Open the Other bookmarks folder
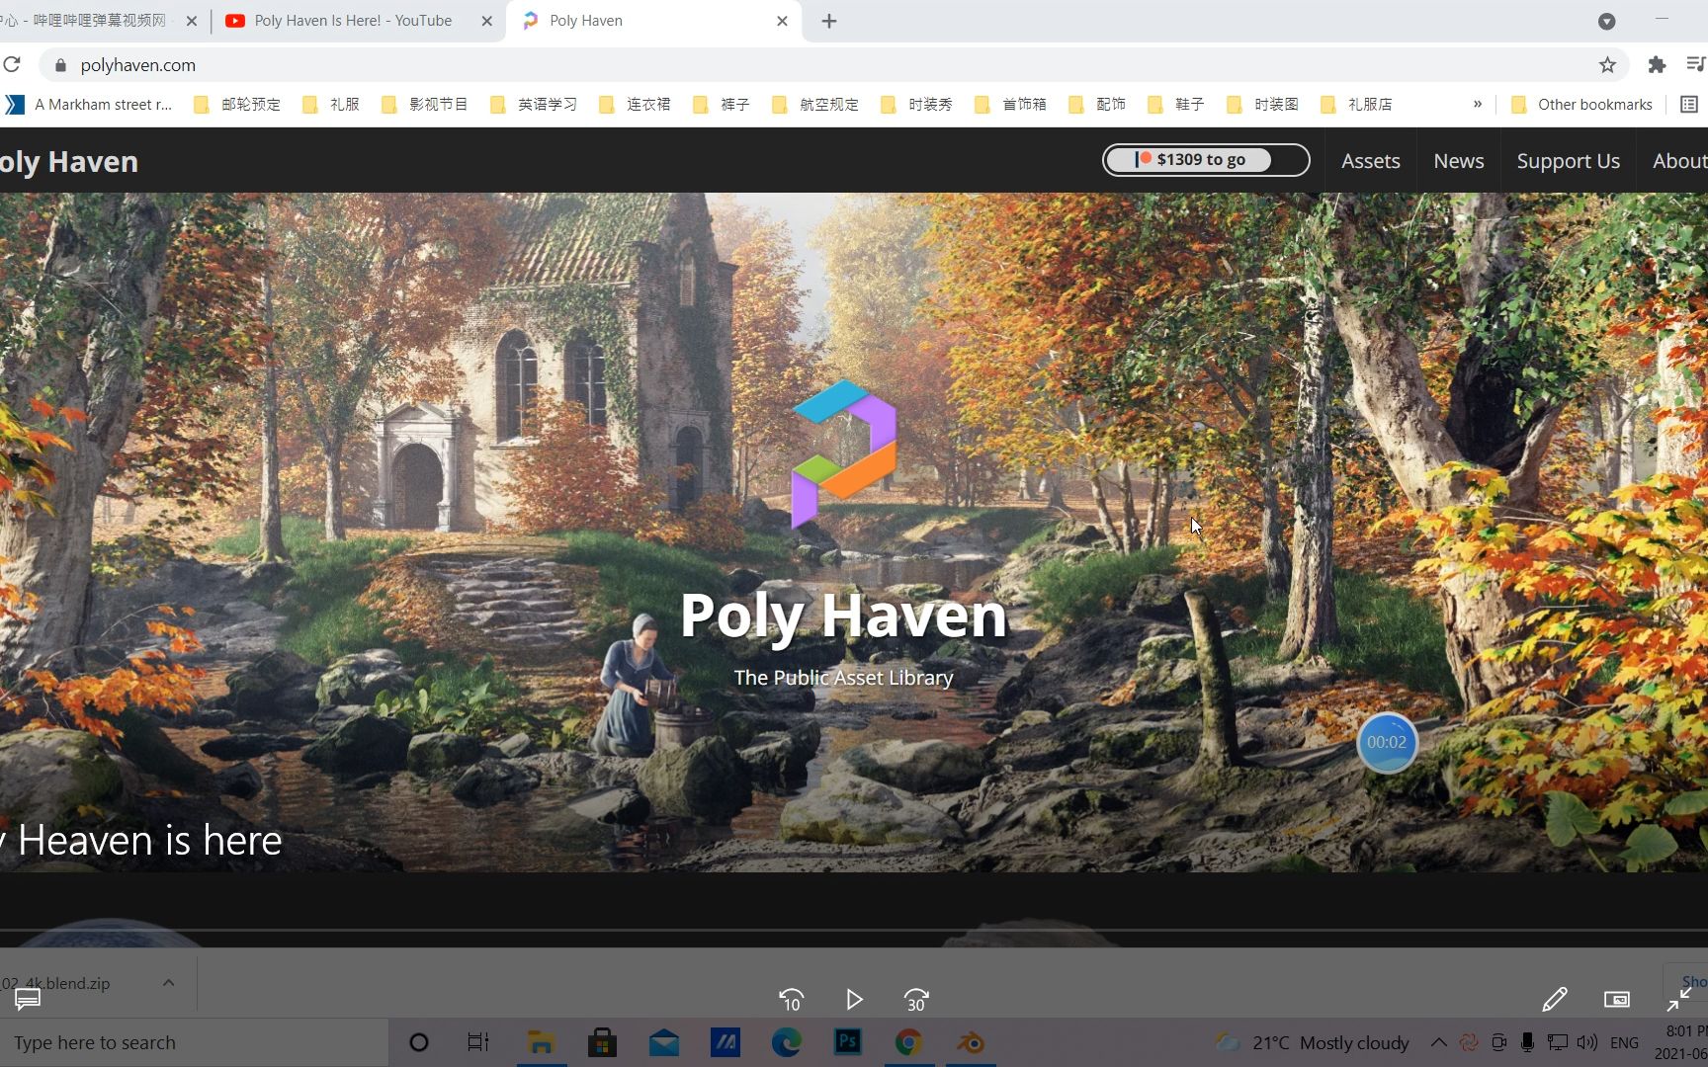The image size is (1708, 1067). [x=1581, y=105]
